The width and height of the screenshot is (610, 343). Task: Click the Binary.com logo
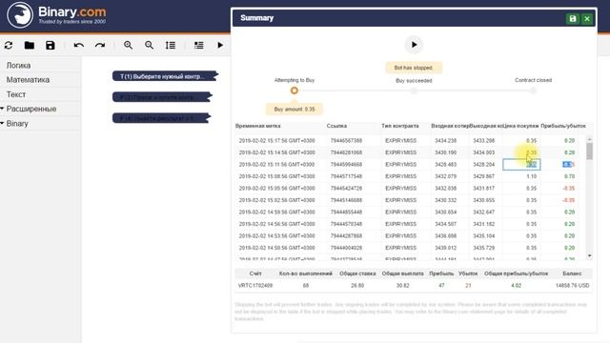click(x=57, y=15)
